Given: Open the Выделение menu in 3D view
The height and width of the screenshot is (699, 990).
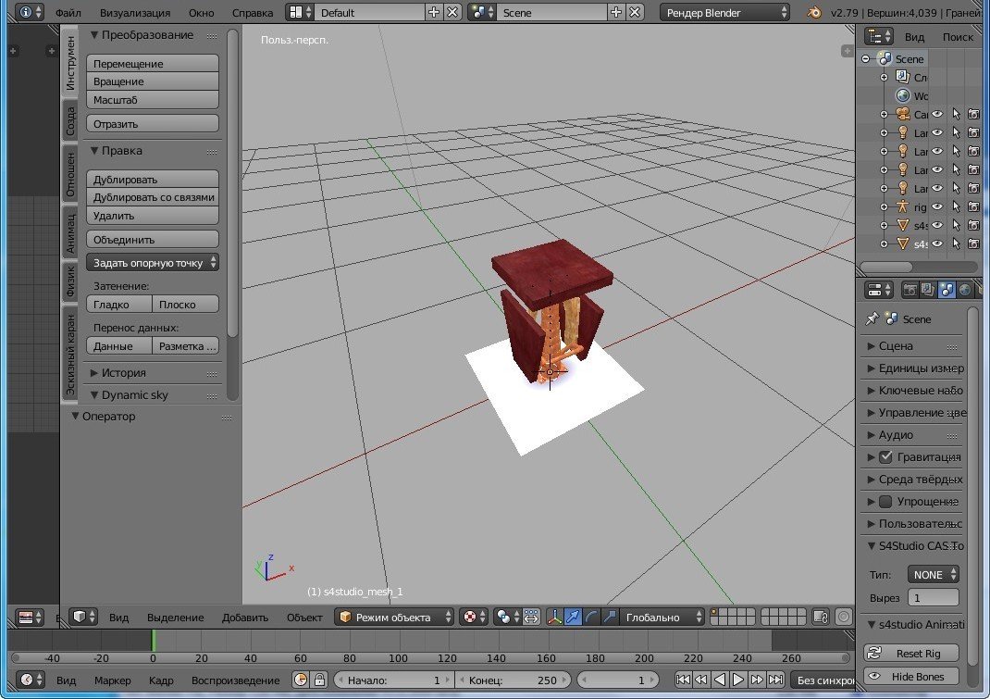Looking at the screenshot, I should (176, 618).
